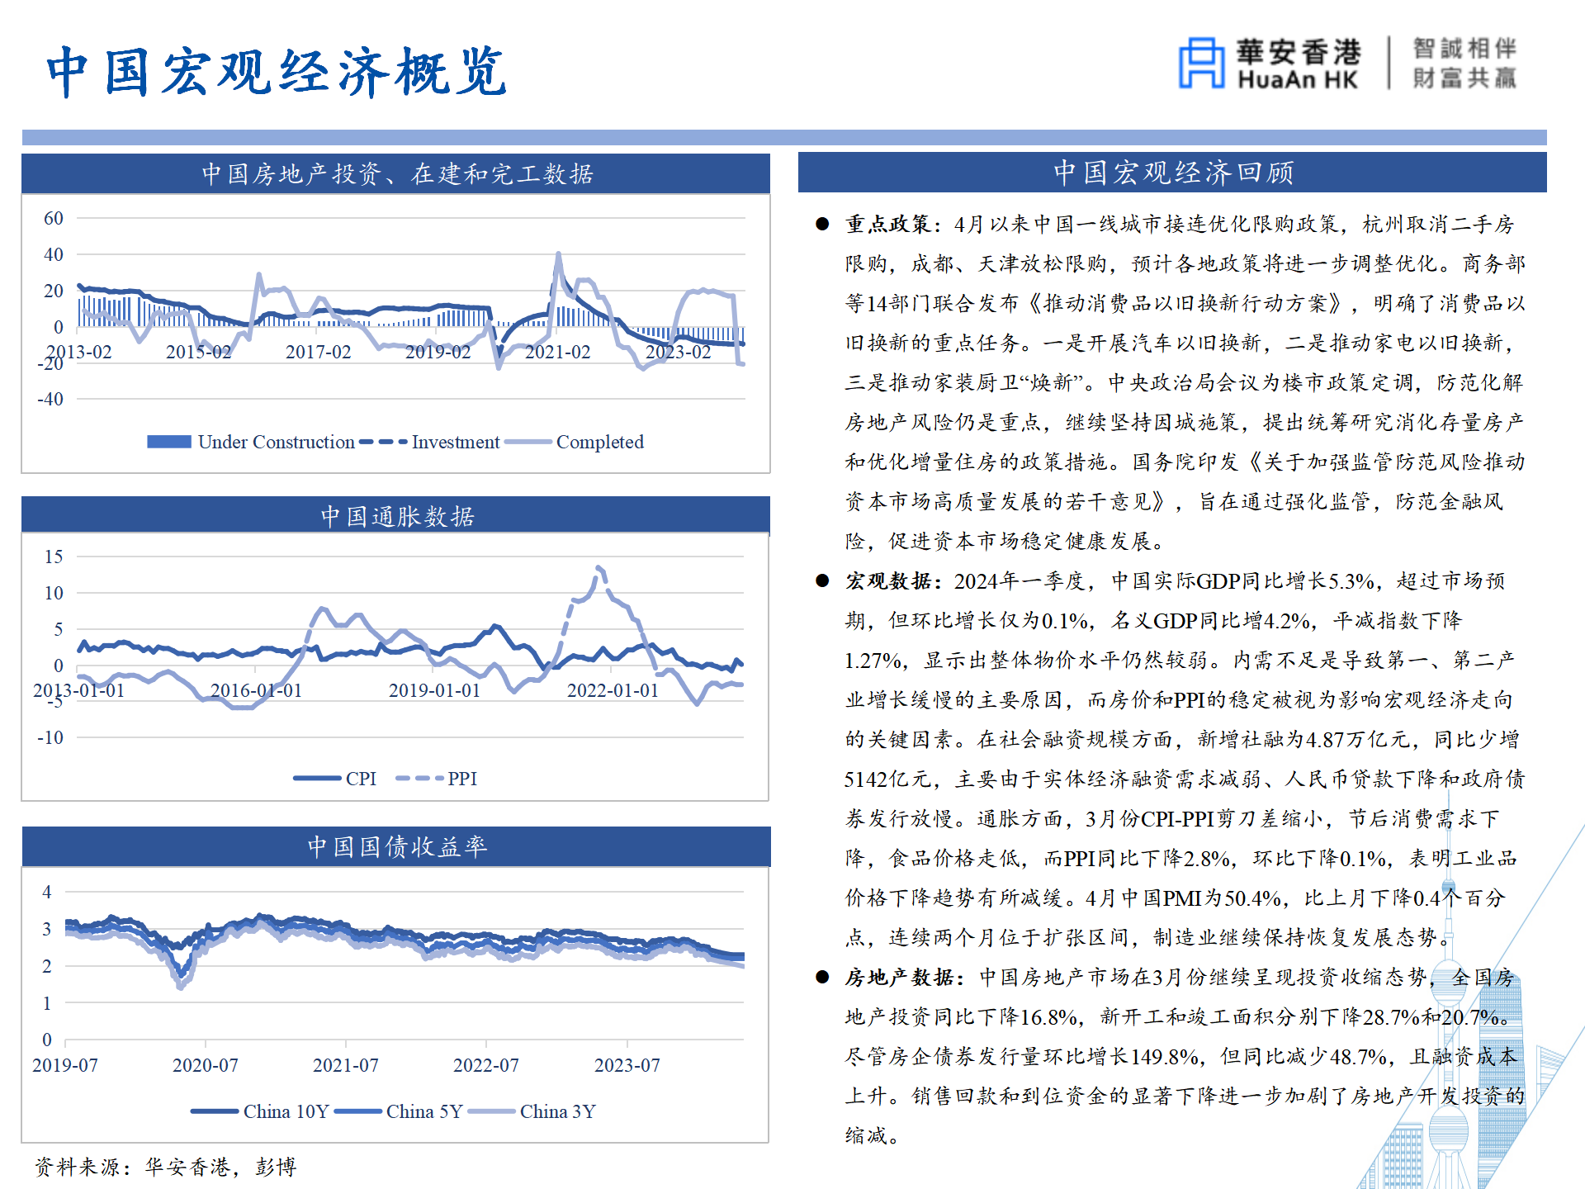The width and height of the screenshot is (1585, 1189).
Task: Click the '2019-07' yield axis label
Action: 65,1065
